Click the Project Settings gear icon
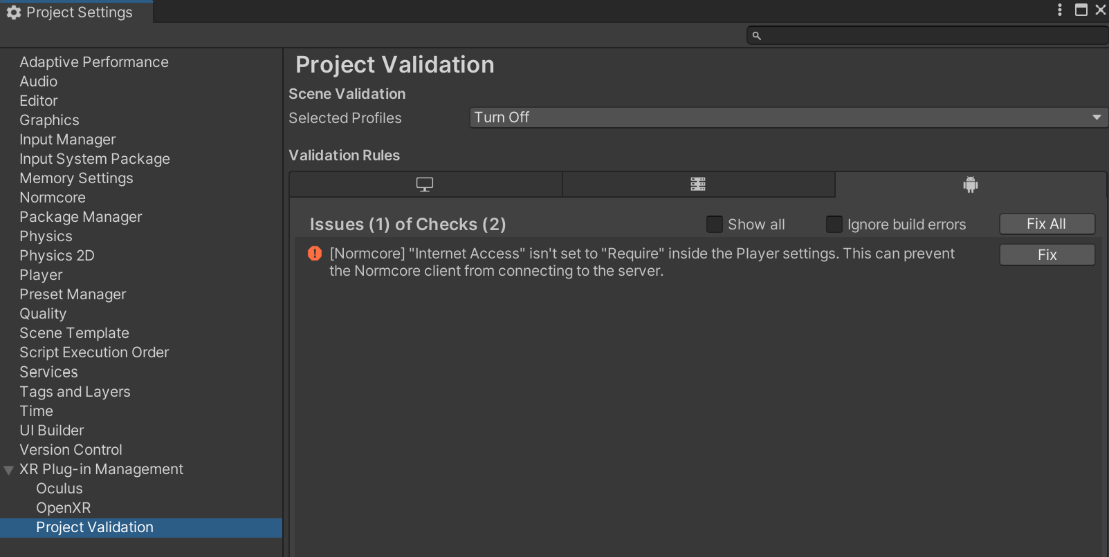 coord(14,12)
